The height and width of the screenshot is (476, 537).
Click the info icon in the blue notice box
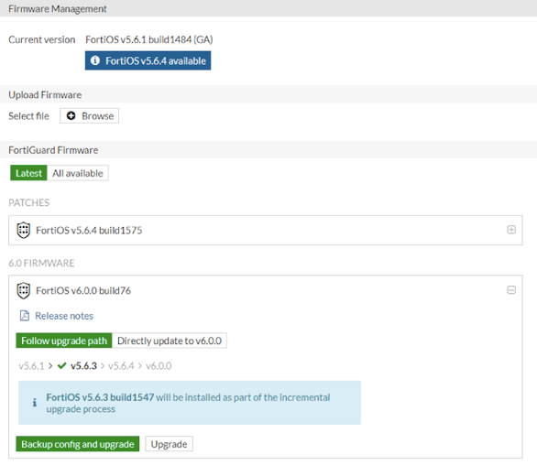(x=35, y=403)
